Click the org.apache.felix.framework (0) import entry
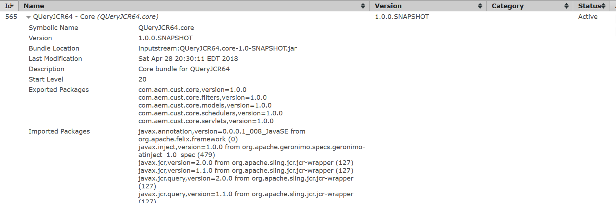 click(188, 139)
